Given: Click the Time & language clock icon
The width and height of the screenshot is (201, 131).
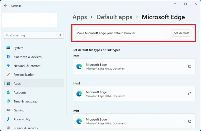Looking at the screenshot, I should (8, 101).
